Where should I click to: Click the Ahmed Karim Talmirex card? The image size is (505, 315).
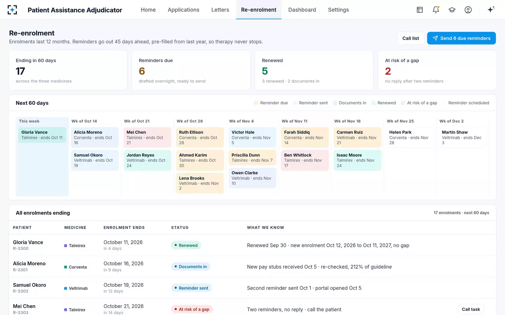coord(200,160)
